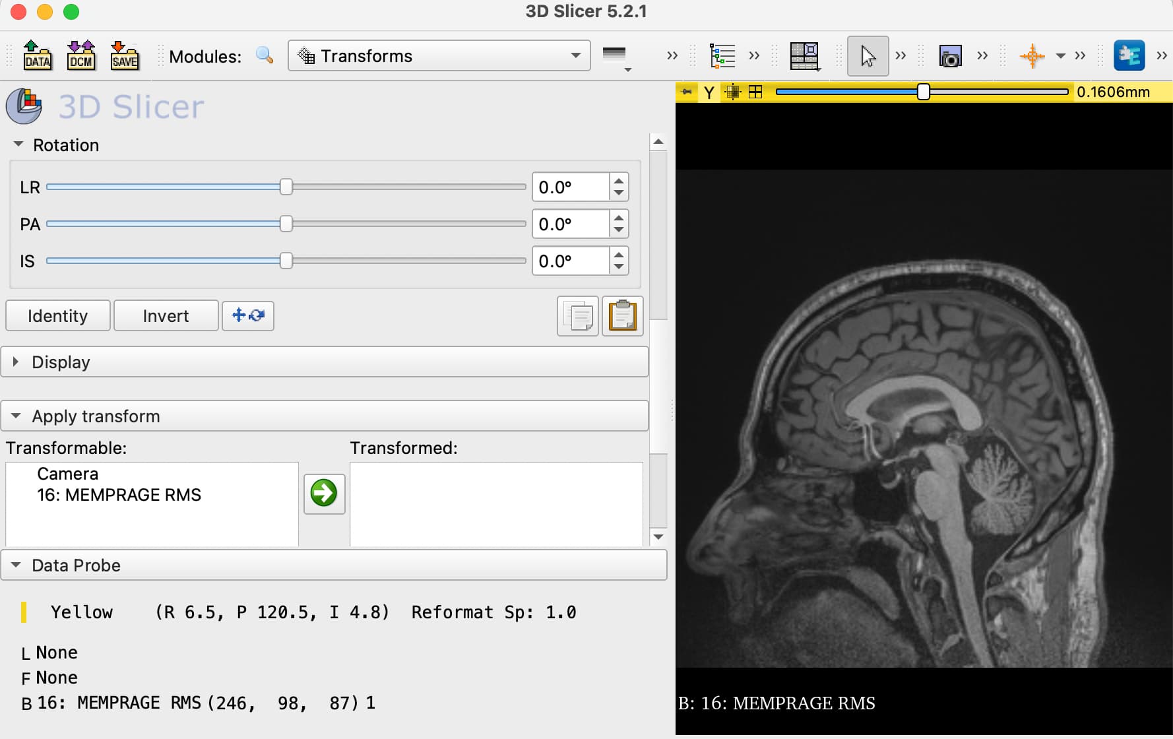Increase LR rotation with up stepper
1173x739 pixels.
618,180
